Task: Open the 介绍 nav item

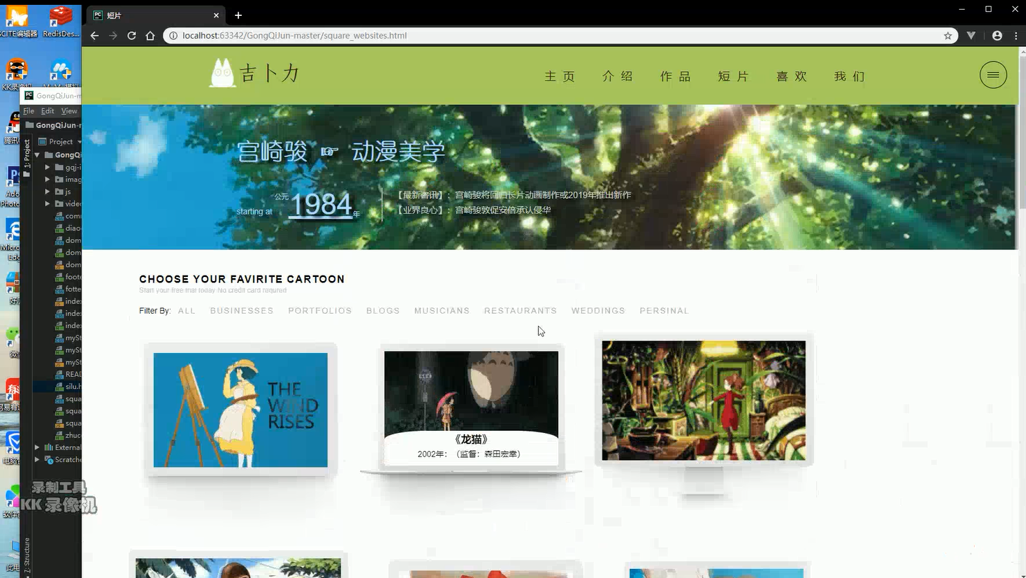Action: pos(618,76)
